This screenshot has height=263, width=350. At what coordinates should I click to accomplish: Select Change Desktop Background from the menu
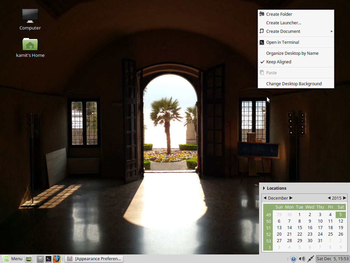pos(294,84)
